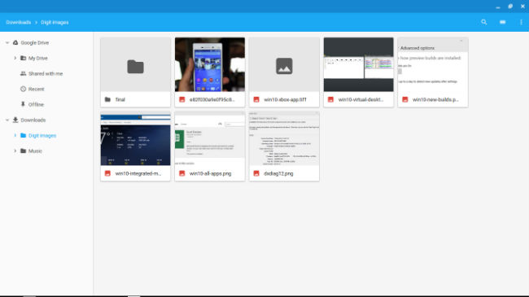Select the win10-new-builds image thumbnail

(x=433, y=64)
